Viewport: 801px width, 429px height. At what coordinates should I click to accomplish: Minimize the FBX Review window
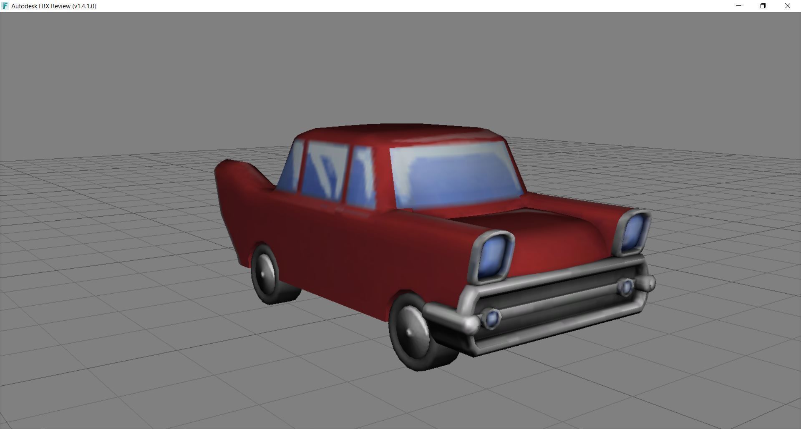pyautogui.click(x=739, y=6)
